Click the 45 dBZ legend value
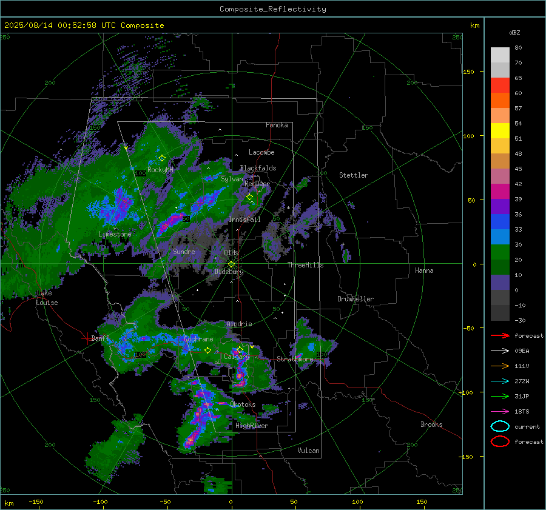This screenshot has width=546, height=510. (x=518, y=169)
